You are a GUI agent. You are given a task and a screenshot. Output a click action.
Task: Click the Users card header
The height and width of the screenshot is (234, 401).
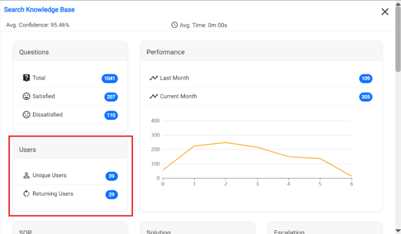tap(70, 149)
